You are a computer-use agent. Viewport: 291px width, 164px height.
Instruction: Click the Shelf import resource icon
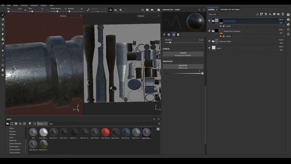pyautogui.click(x=25, y=123)
